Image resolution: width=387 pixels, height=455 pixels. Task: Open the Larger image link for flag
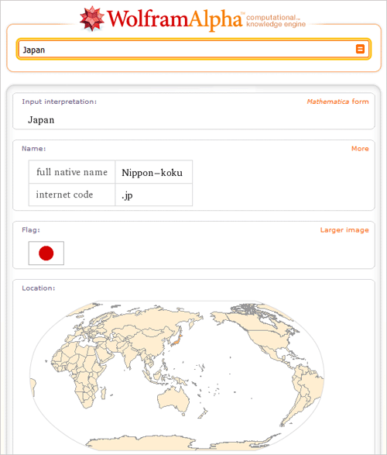click(x=344, y=230)
